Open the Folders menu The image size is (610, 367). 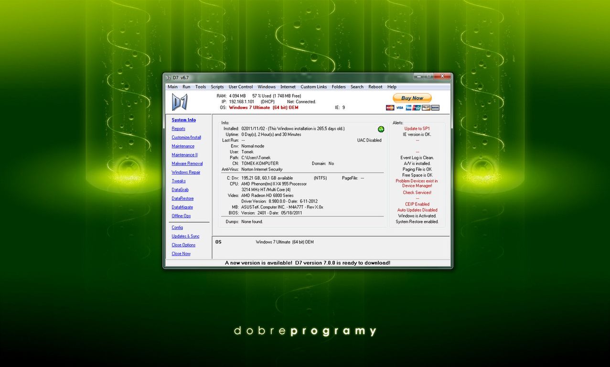(339, 87)
